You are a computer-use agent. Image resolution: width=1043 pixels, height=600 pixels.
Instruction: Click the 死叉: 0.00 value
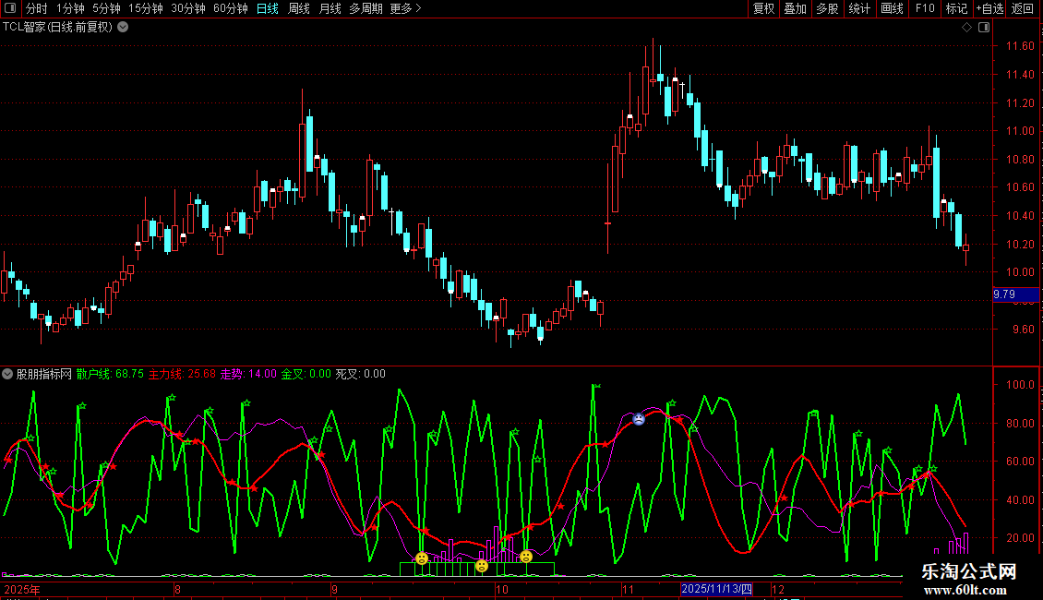click(361, 374)
